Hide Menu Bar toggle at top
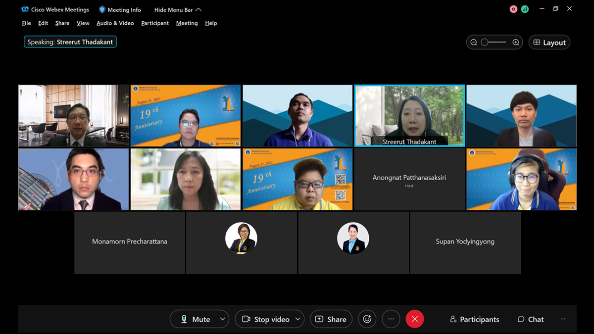 click(178, 10)
